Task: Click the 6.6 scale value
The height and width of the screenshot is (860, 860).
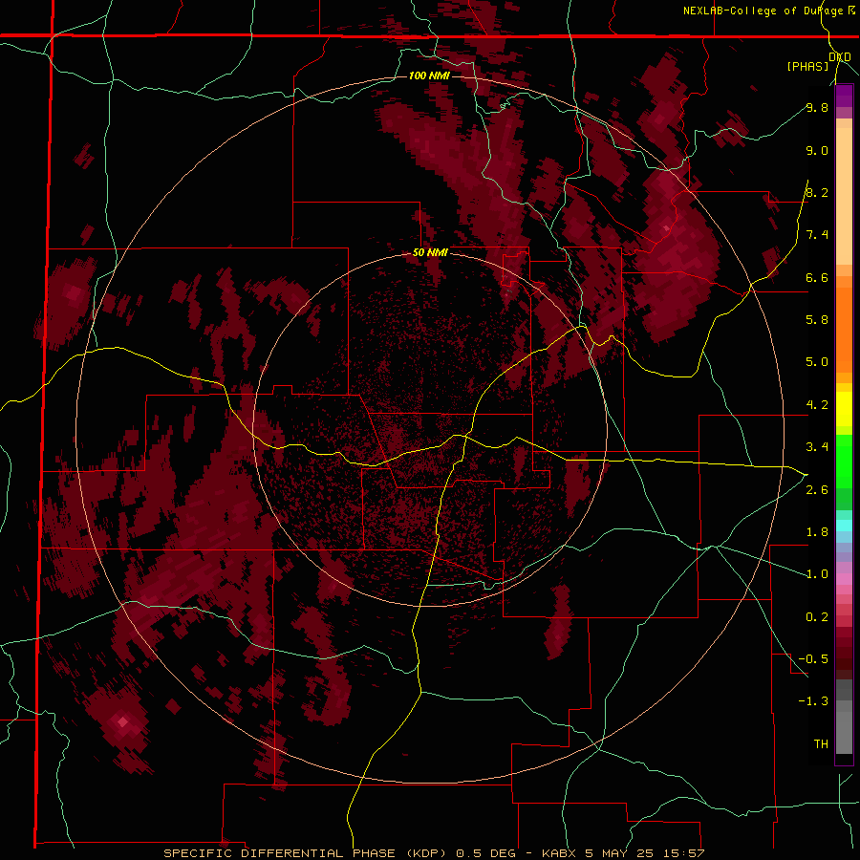Action: (817, 277)
